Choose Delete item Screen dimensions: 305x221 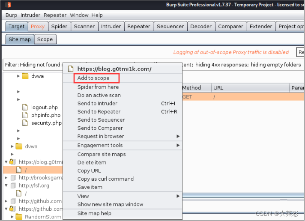tap(123, 162)
